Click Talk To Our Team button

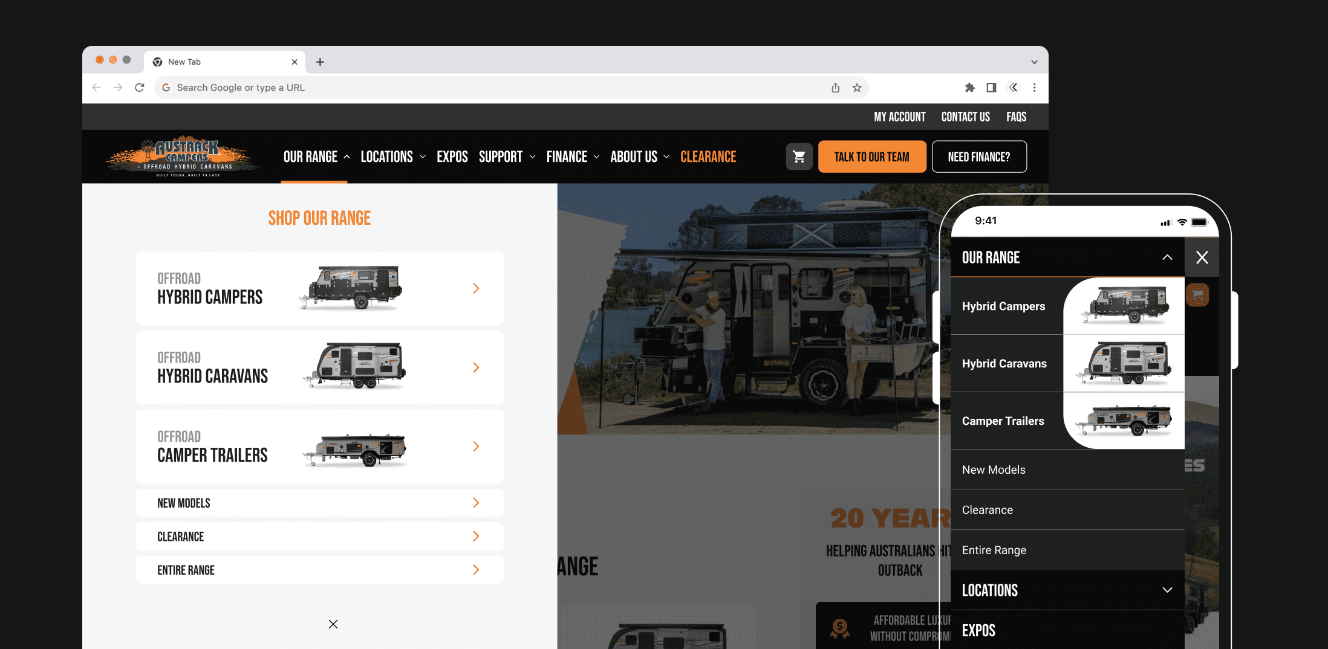coord(872,157)
